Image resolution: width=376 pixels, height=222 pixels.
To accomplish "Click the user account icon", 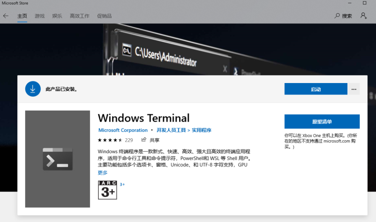I will 363,16.
